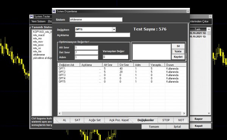Click OPT2 row's Üst Sınır value 20
Viewport: 227px width, 140px height.
[121, 72]
